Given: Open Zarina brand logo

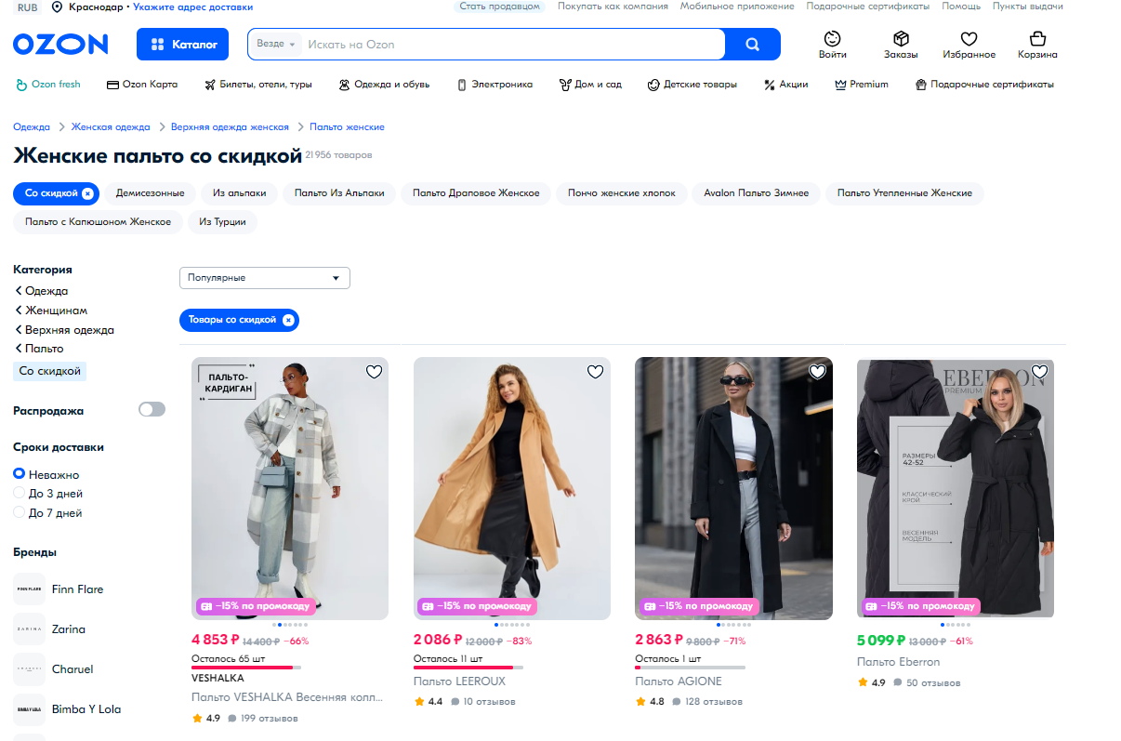Looking at the screenshot, I should 29,629.
